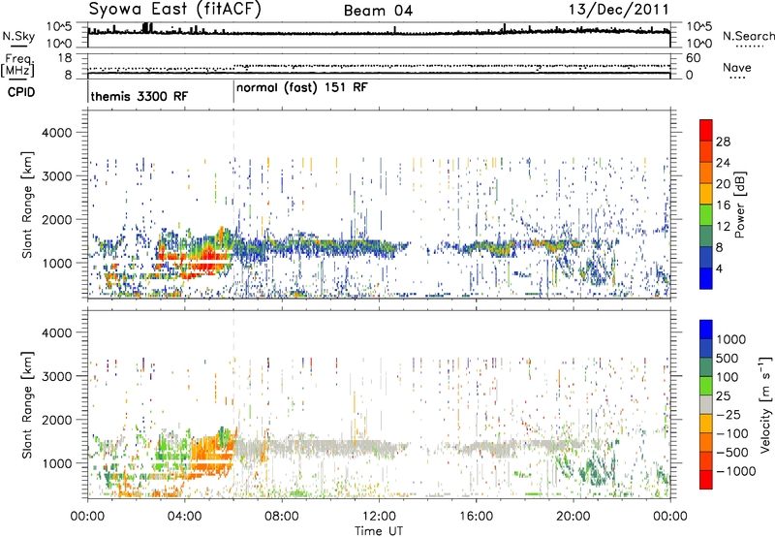Click the 'Time UT' axis label

(379, 530)
